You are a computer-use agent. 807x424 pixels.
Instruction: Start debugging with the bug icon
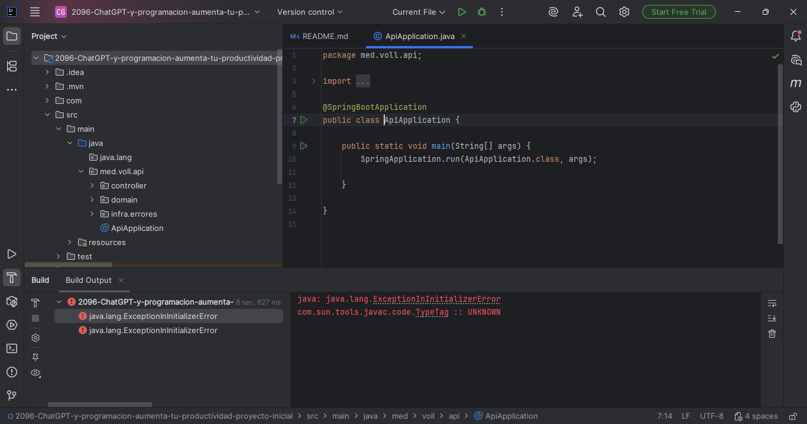tap(482, 12)
